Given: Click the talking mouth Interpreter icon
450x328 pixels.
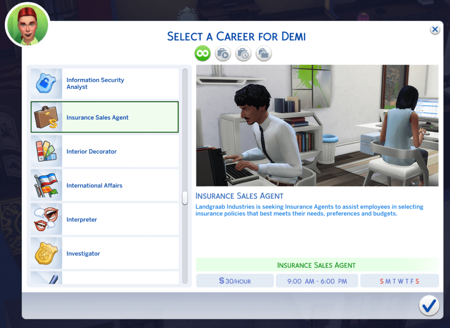Looking at the screenshot, I should [46, 219].
